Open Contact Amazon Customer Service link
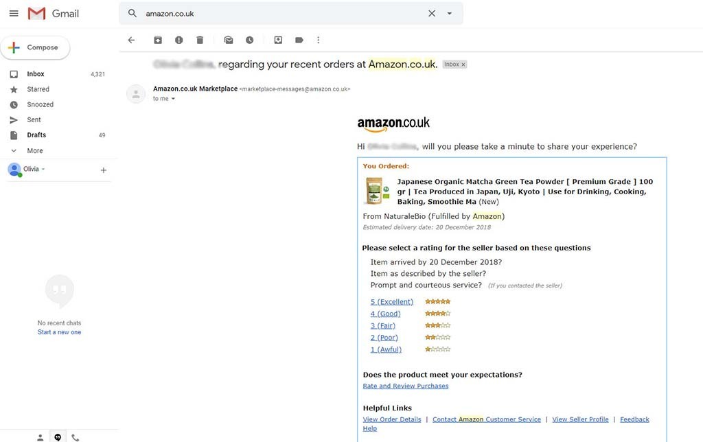703x442 pixels. (487, 419)
